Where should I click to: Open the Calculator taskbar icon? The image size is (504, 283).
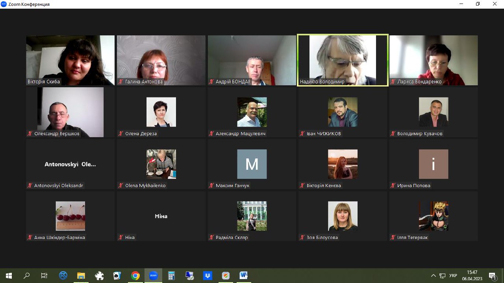[171, 276]
